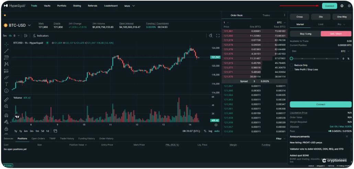The height and width of the screenshot is (169, 354).
Task: Switch to the Trades tab
Action: click(x=266, y=15)
